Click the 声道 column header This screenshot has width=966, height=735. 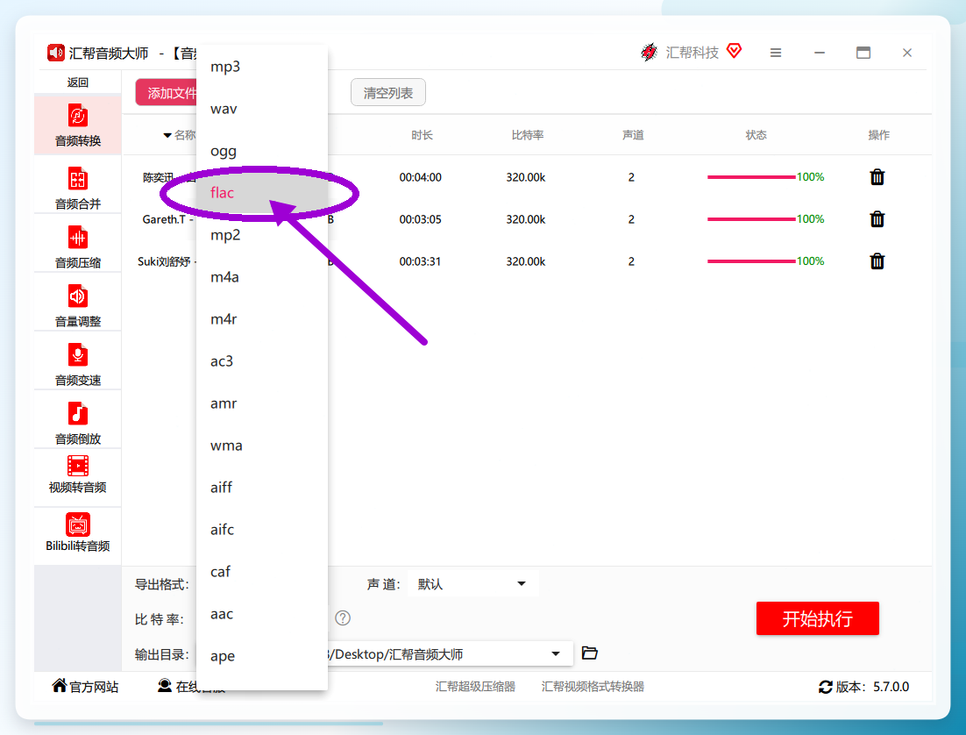click(633, 135)
